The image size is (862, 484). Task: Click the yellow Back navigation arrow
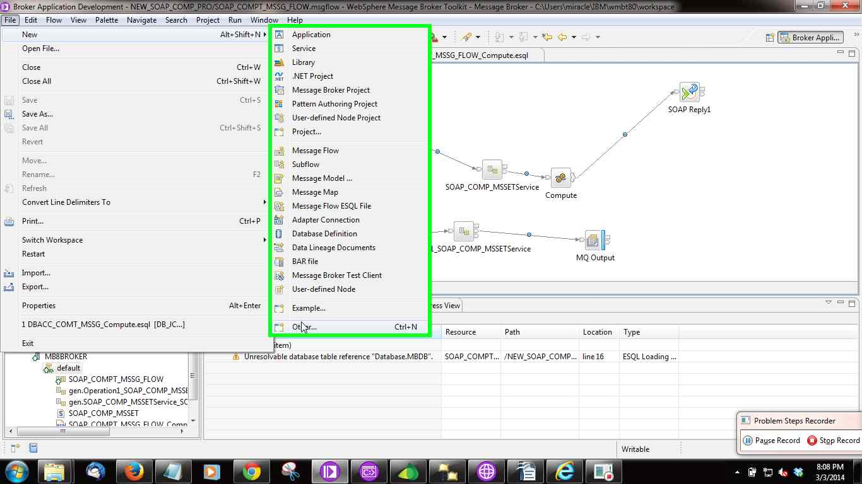(x=562, y=37)
